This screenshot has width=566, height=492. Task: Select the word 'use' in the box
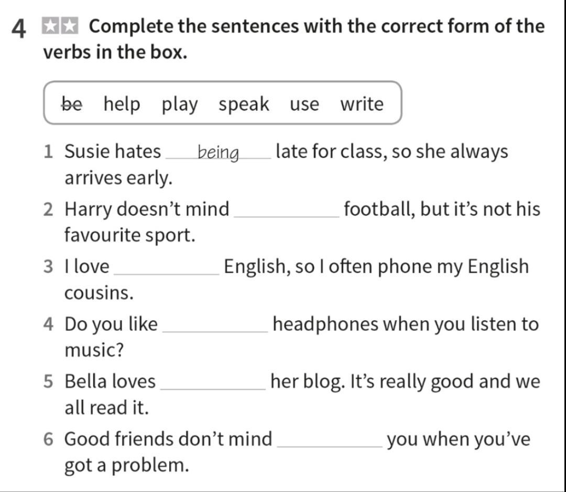click(x=304, y=105)
